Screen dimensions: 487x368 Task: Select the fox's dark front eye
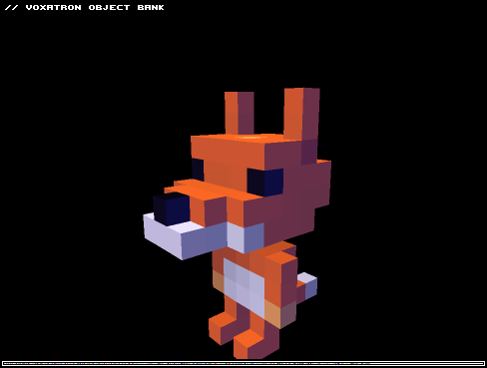pyautogui.click(x=265, y=182)
